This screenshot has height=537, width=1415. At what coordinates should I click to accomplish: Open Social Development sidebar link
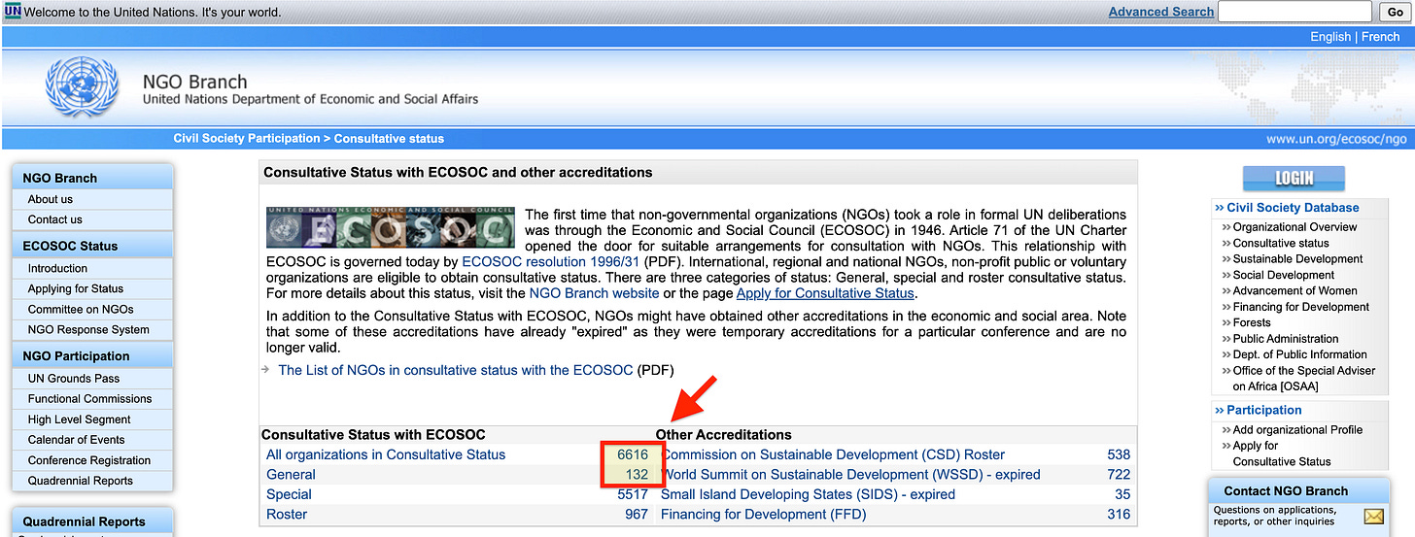point(1284,275)
